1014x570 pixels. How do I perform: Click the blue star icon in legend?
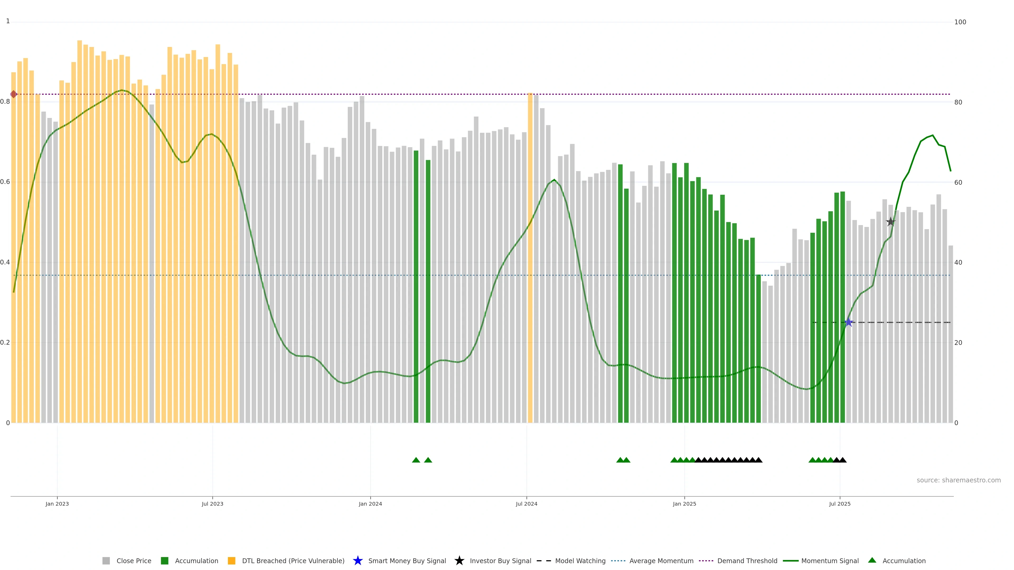(358, 560)
